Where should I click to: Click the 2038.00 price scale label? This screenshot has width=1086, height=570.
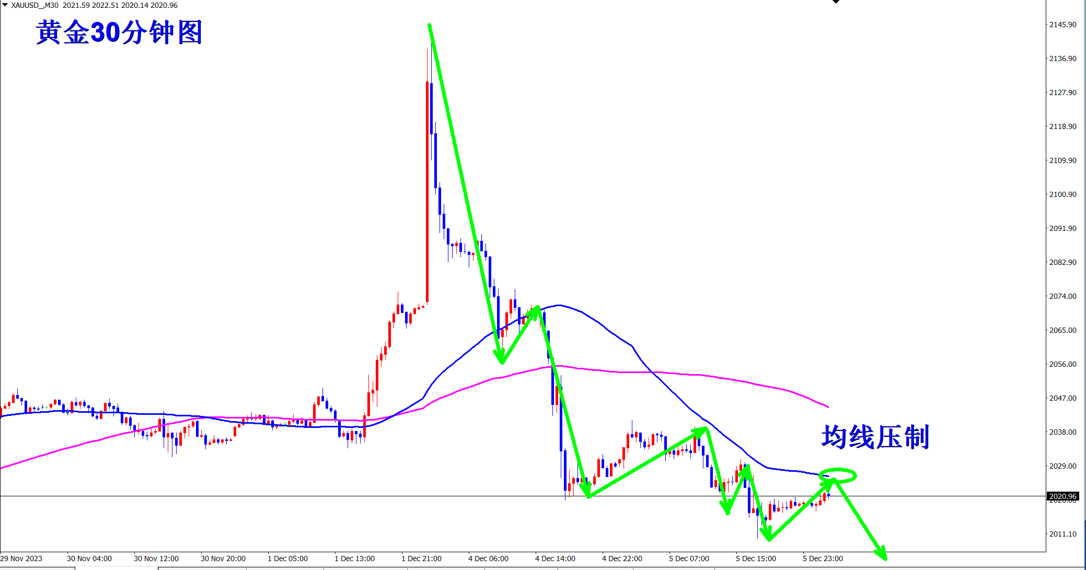point(1062,432)
